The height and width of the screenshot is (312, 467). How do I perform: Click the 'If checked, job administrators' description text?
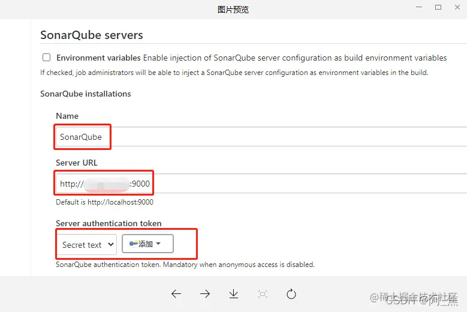click(x=234, y=73)
